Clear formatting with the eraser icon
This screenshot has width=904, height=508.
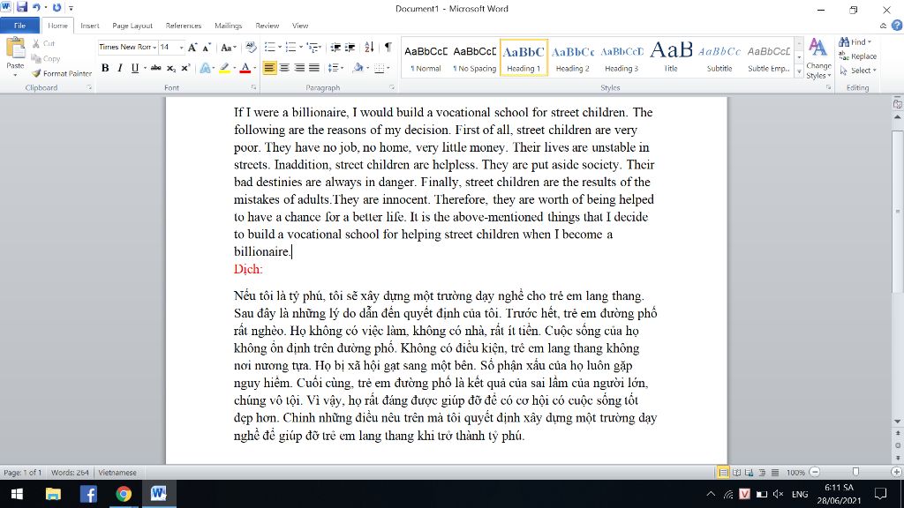coord(250,48)
